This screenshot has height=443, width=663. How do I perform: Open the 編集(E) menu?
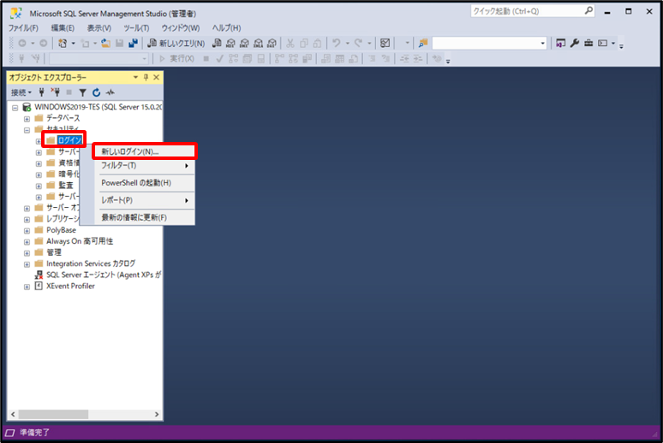pos(63,28)
